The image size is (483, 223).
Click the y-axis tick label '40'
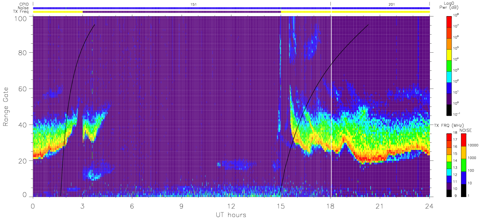[x=22, y=125]
